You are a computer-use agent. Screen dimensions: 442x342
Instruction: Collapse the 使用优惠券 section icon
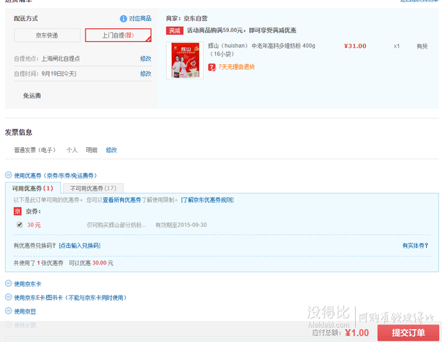(x=9, y=175)
